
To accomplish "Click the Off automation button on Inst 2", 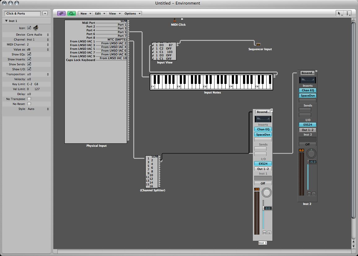I will click(308, 144).
